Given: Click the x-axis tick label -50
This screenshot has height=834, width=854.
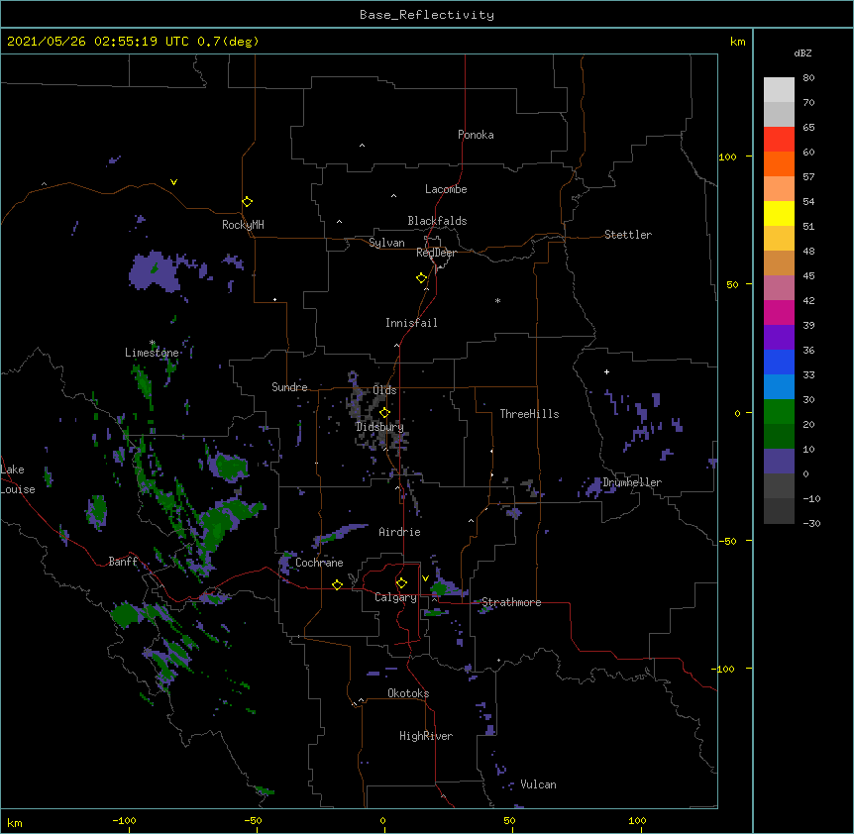Looking at the screenshot, I should pyautogui.click(x=253, y=820).
